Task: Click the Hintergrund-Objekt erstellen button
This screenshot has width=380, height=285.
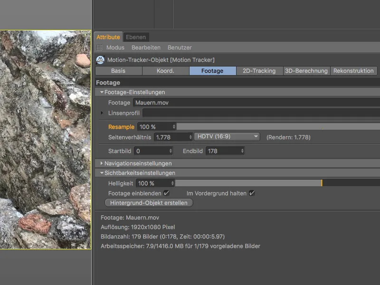Action: pyautogui.click(x=149, y=203)
